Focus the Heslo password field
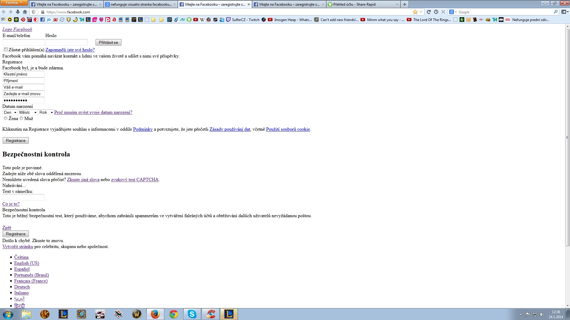The height and width of the screenshot is (320, 570). (66, 42)
